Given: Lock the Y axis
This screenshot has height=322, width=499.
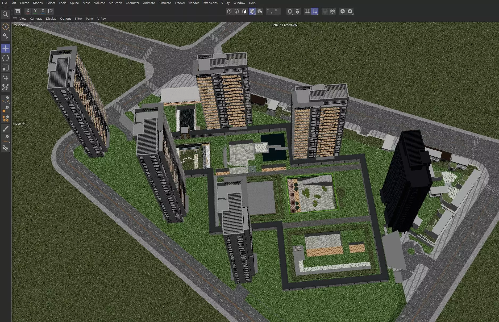Looking at the screenshot, I should tap(35, 11).
